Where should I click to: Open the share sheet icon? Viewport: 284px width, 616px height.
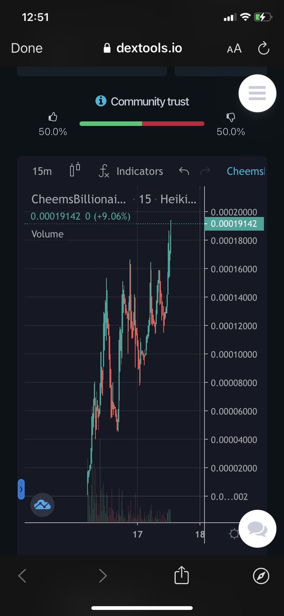click(181, 575)
